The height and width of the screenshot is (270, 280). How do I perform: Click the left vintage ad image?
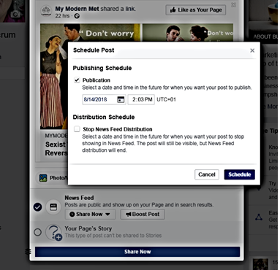tap(54, 77)
